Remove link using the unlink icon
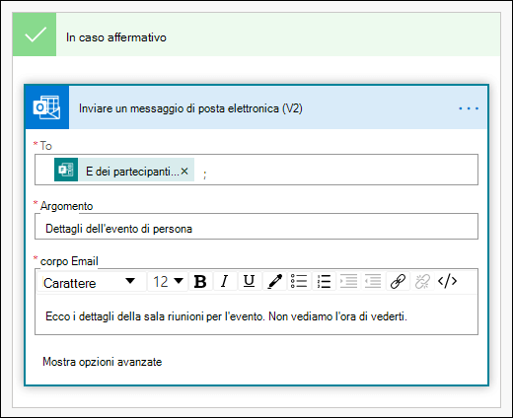This screenshot has height=418, width=513. (422, 282)
